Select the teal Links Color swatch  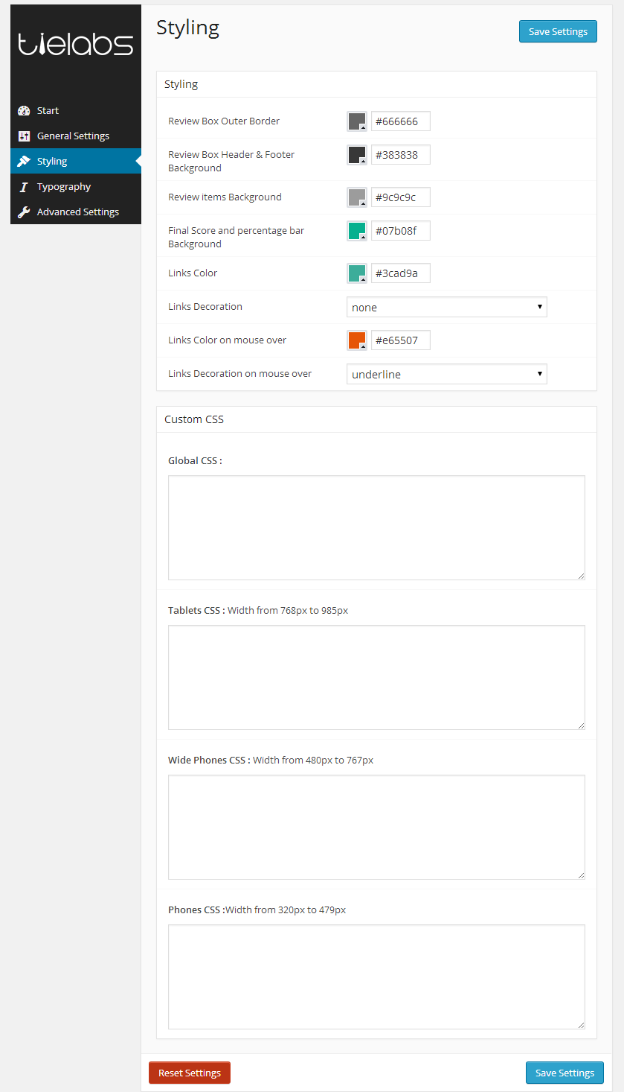[355, 271]
